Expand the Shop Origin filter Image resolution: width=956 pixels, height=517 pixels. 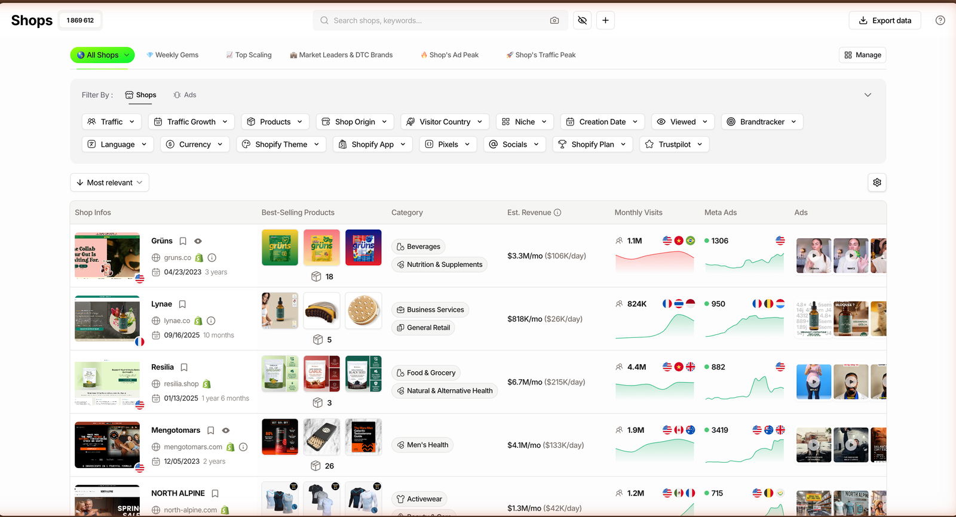(355, 122)
